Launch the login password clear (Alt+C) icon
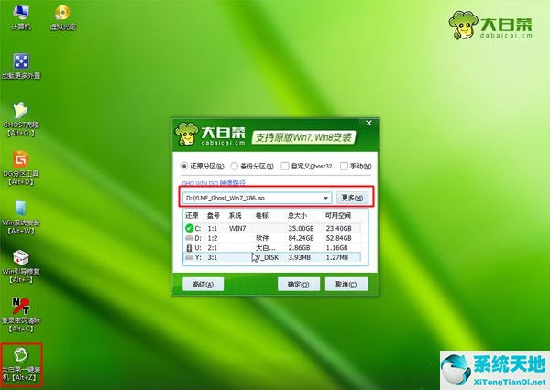The width and height of the screenshot is (550, 390). point(21,315)
